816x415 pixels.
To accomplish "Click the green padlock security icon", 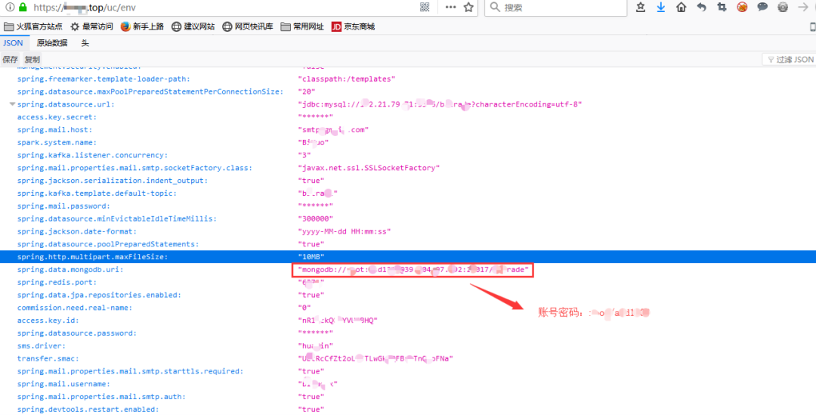I will (23, 8).
